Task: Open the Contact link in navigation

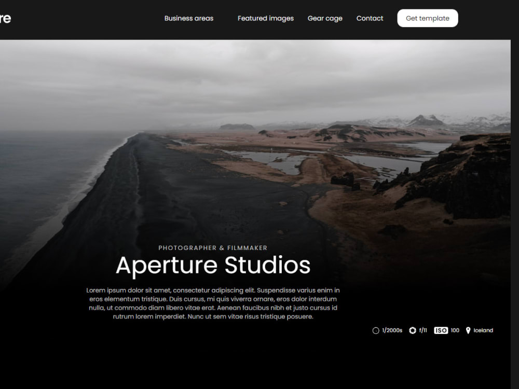Action: 370,19
